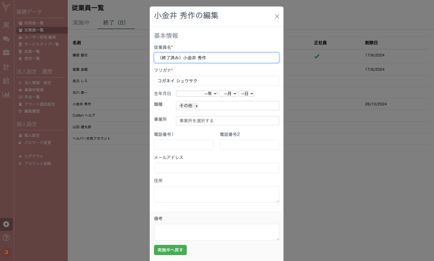Open the chat bubble icon in the left rail
Screen dimensions: 434x261
click(6, 39)
